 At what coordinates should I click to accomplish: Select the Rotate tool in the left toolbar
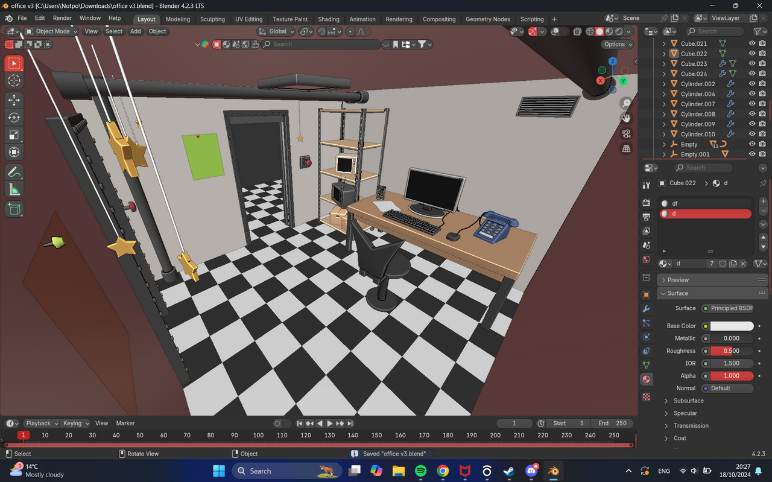coord(14,118)
